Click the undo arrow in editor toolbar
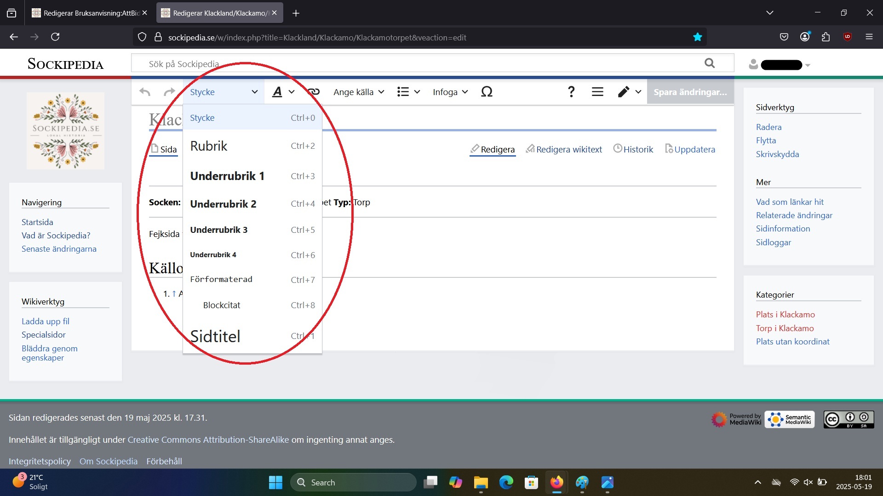883x496 pixels. tap(145, 92)
